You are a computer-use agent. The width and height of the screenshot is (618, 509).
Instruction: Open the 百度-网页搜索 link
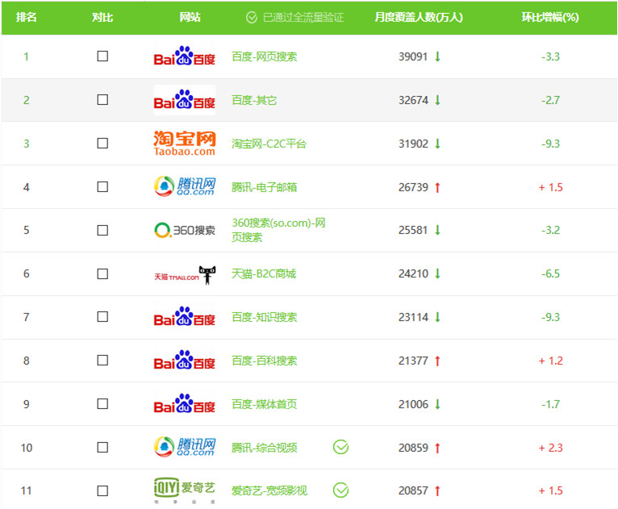coord(264,56)
